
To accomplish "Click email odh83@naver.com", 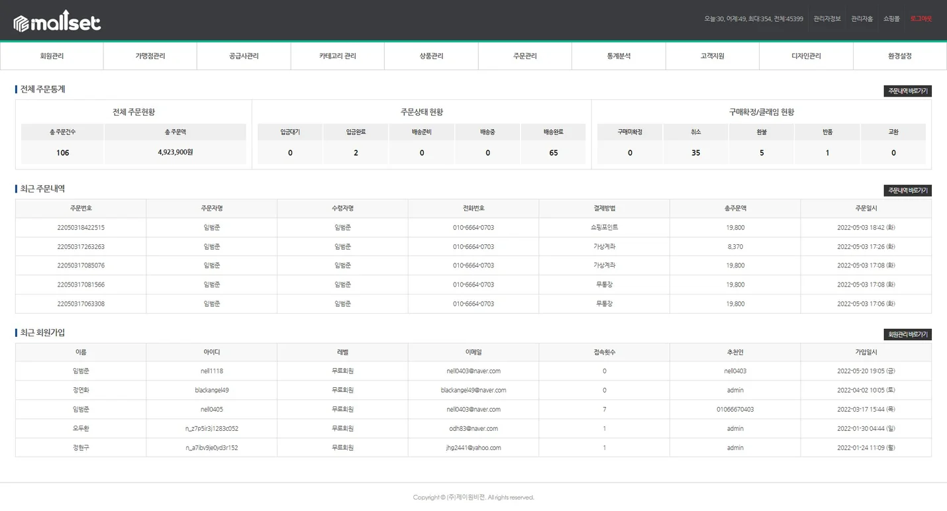I will (473, 429).
